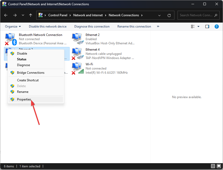Show more toolbar commands chevron

tap(158, 26)
